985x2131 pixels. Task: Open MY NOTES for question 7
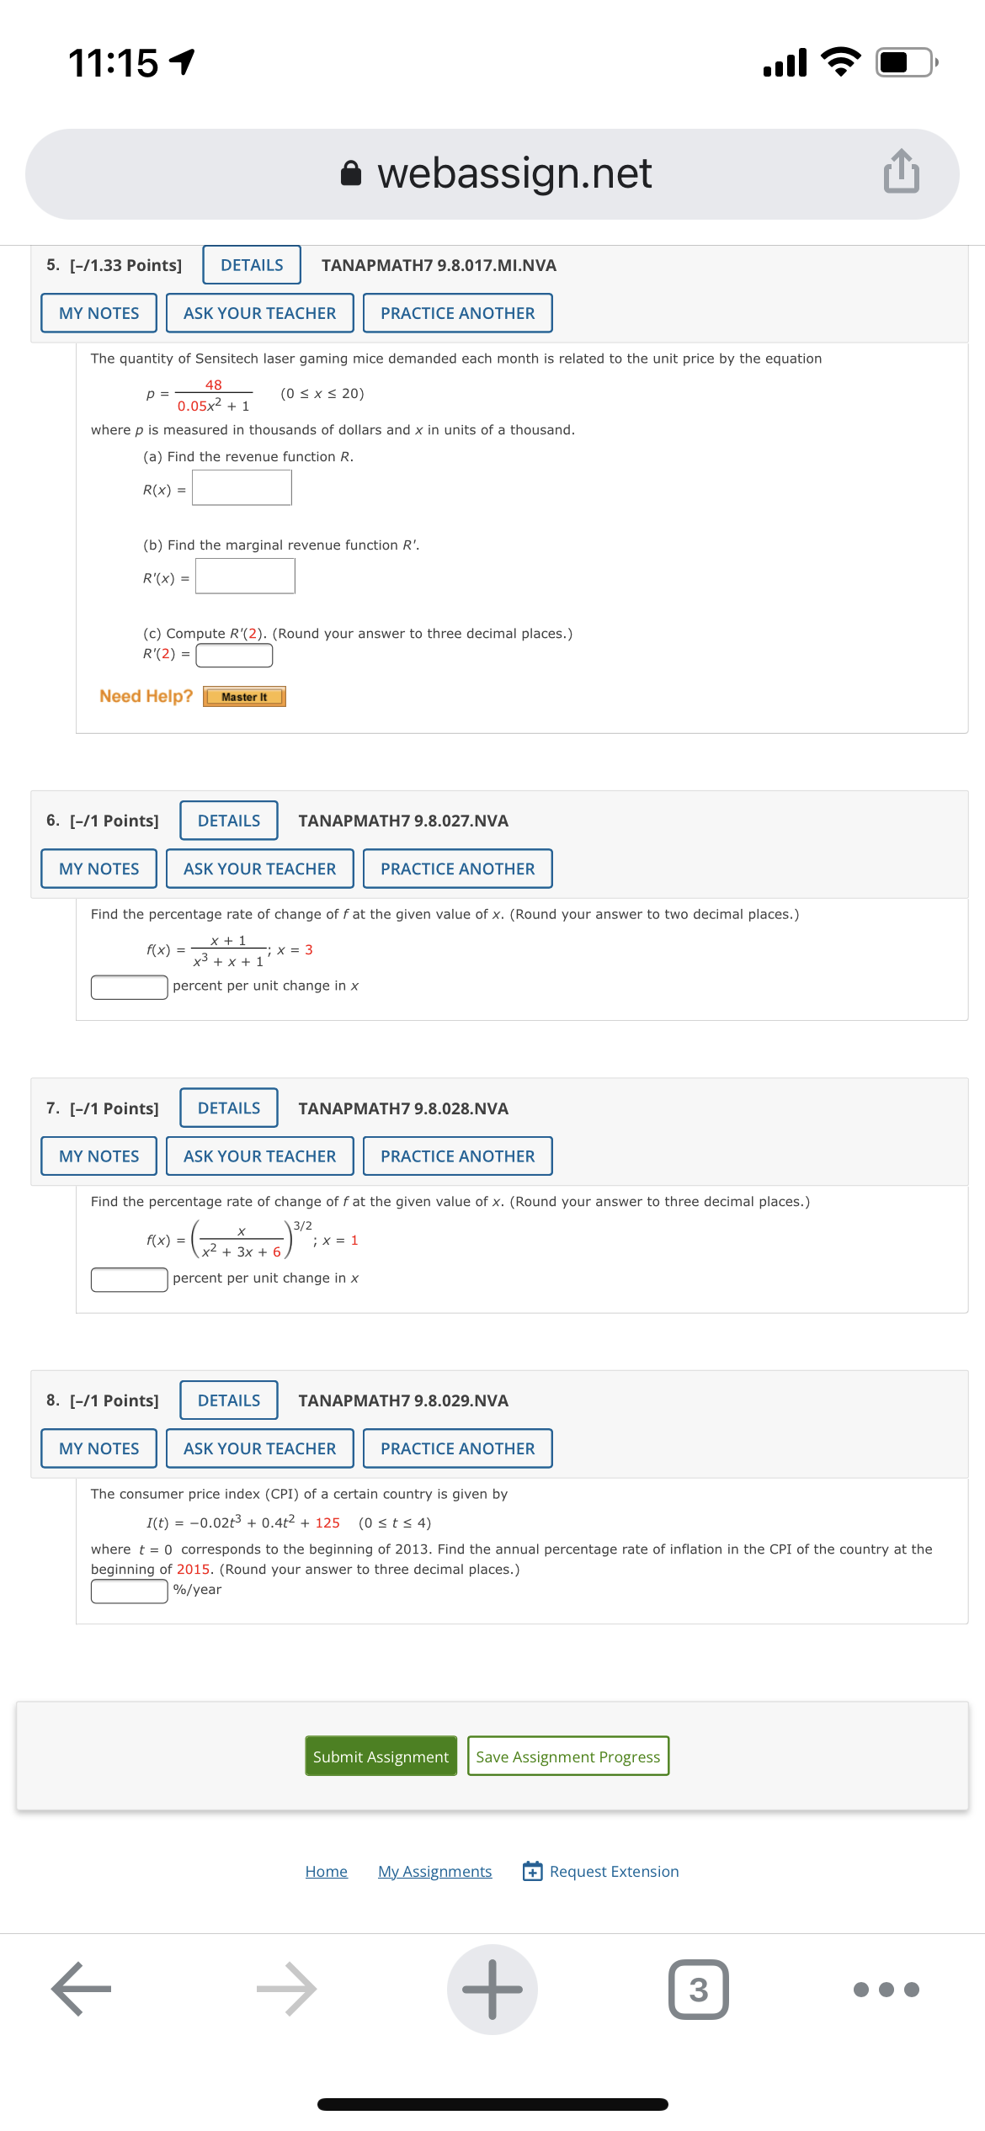[98, 1156]
